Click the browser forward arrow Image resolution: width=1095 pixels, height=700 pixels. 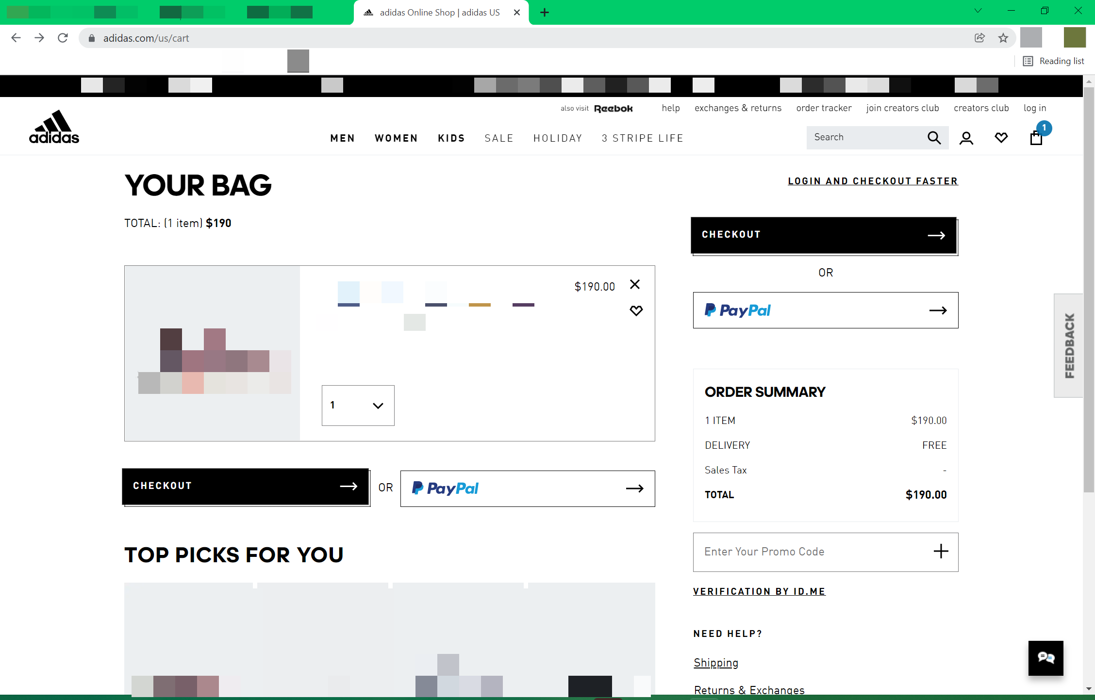(39, 38)
